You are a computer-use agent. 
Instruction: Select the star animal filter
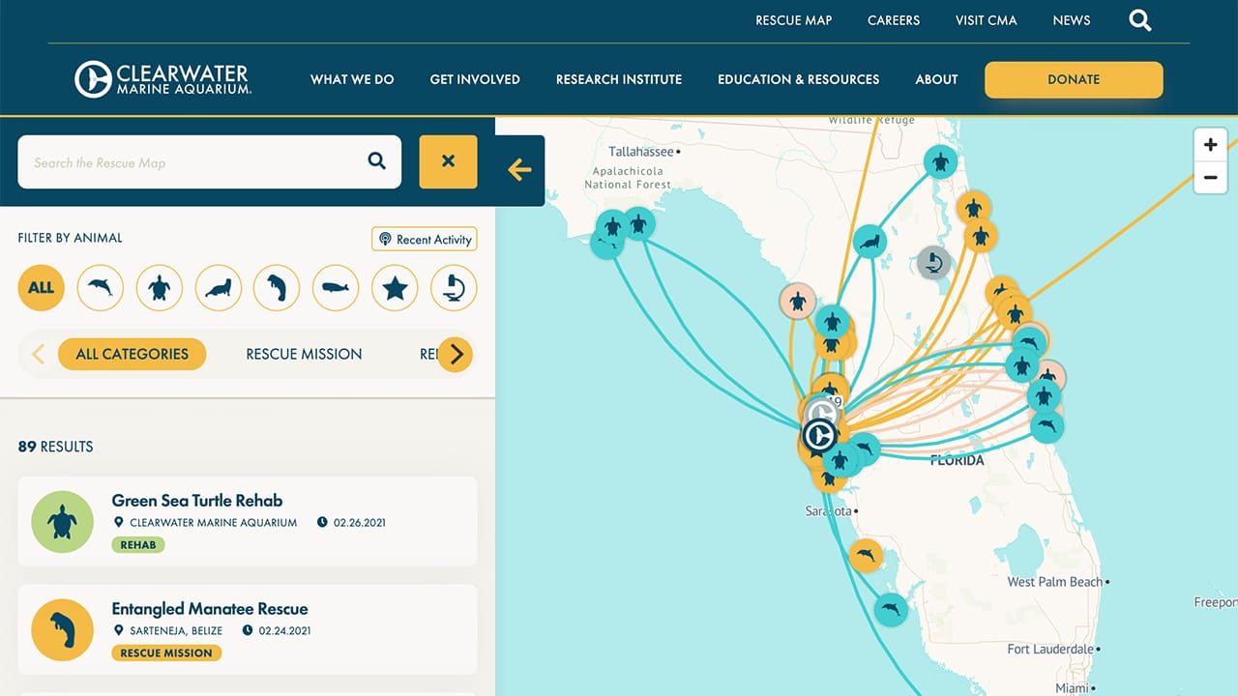(x=395, y=288)
